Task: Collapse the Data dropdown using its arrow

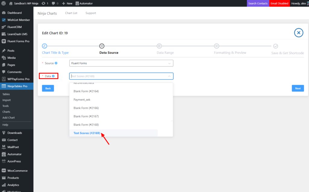Action: click(169, 76)
